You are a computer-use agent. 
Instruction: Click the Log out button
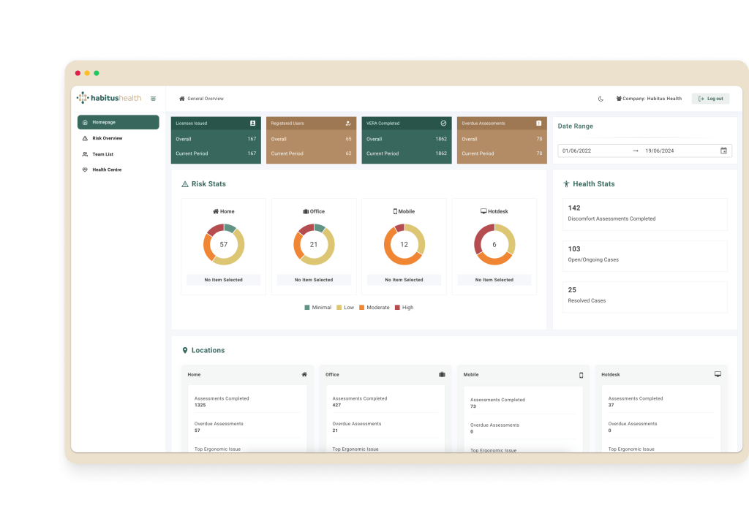click(710, 99)
